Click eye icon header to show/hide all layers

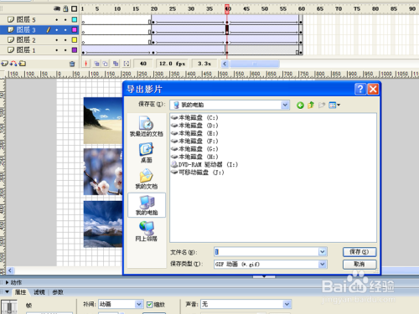[57, 8]
